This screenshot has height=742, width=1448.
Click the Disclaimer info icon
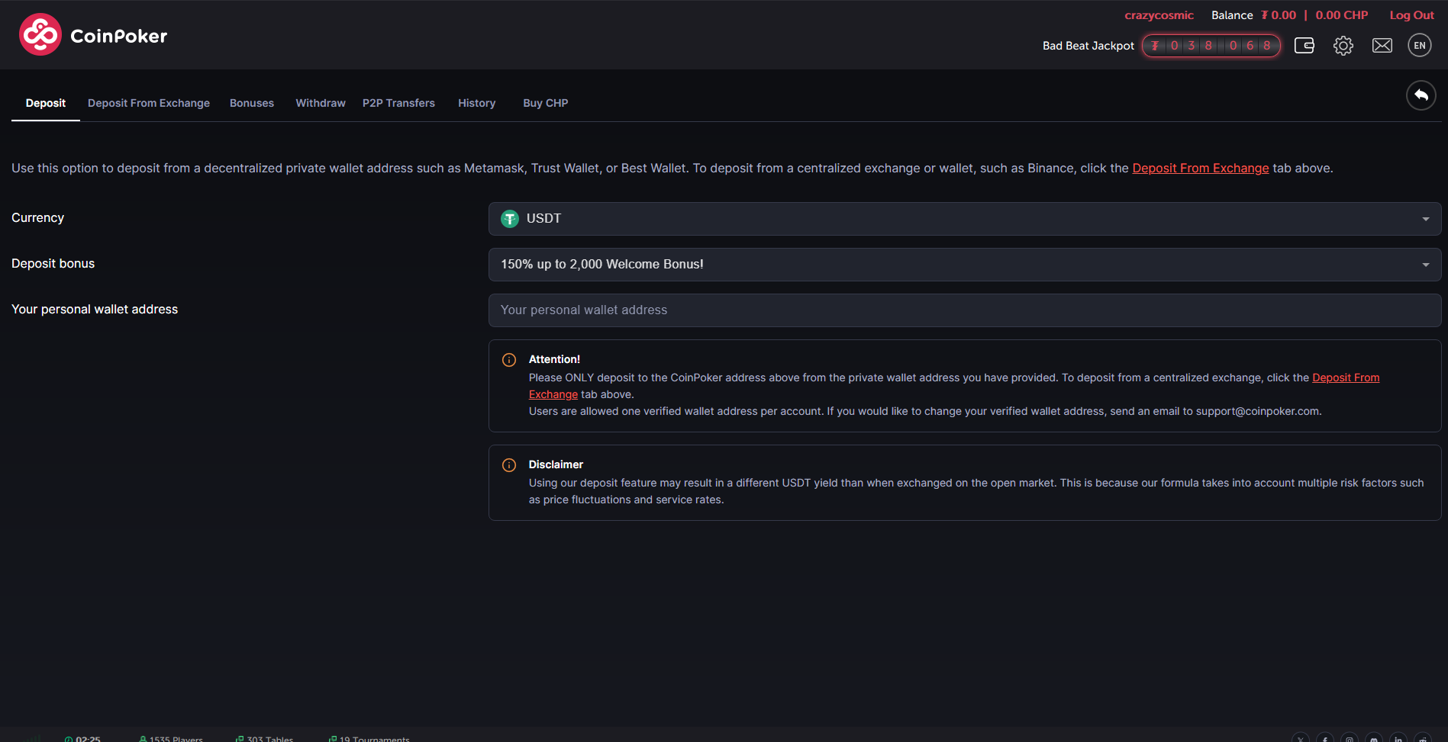click(509, 465)
